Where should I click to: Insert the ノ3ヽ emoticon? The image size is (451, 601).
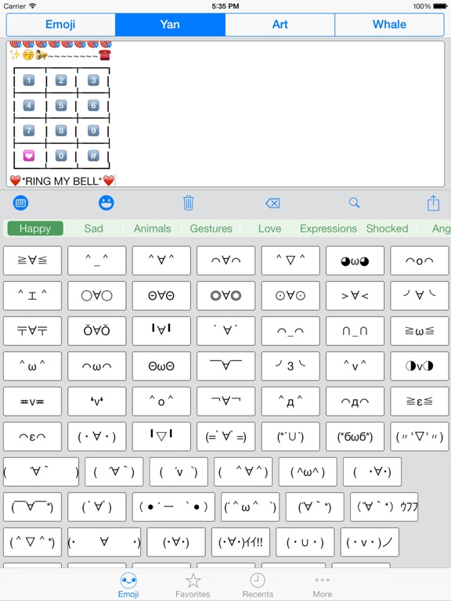coord(290,366)
